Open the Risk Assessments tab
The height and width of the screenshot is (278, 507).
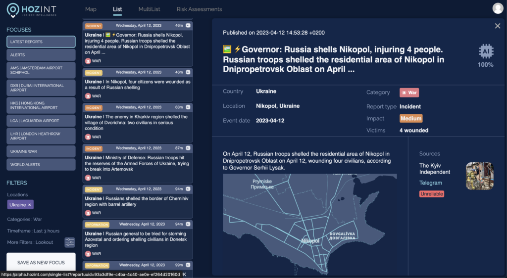pos(199,9)
